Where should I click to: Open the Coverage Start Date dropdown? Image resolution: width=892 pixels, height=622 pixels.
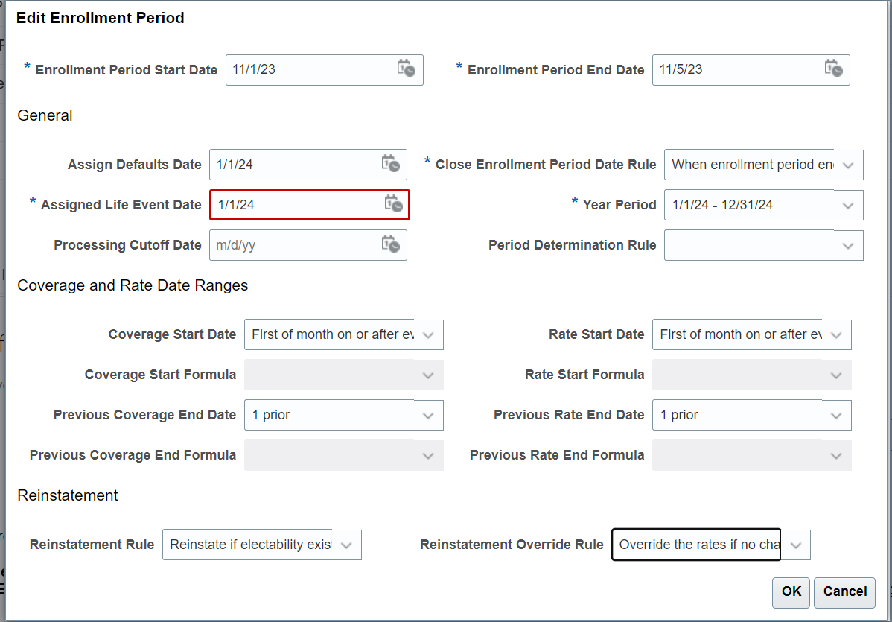point(428,334)
